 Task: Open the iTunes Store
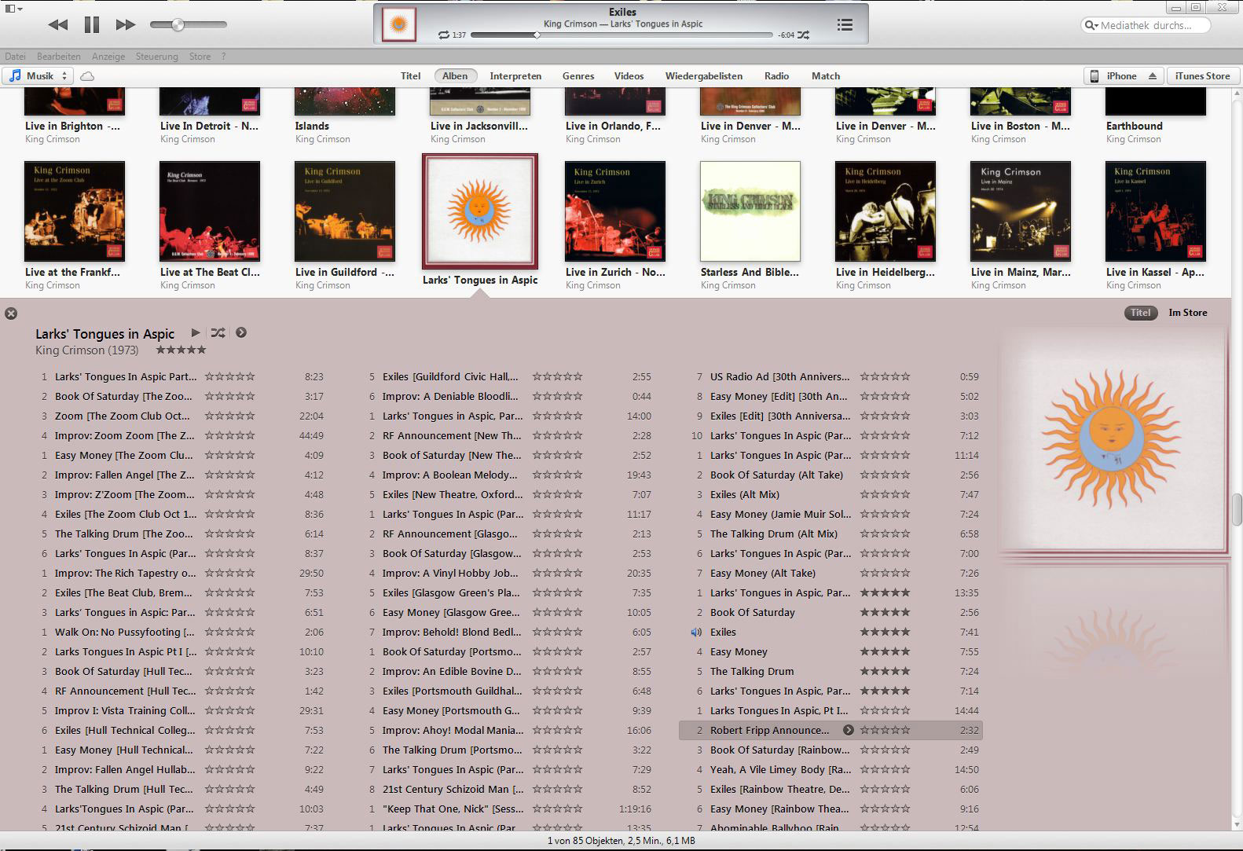click(x=1202, y=76)
